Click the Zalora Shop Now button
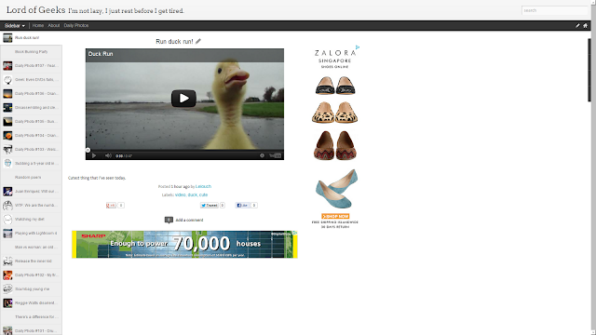The image size is (596, 335). pyautogui.click(x=335, y=216)
